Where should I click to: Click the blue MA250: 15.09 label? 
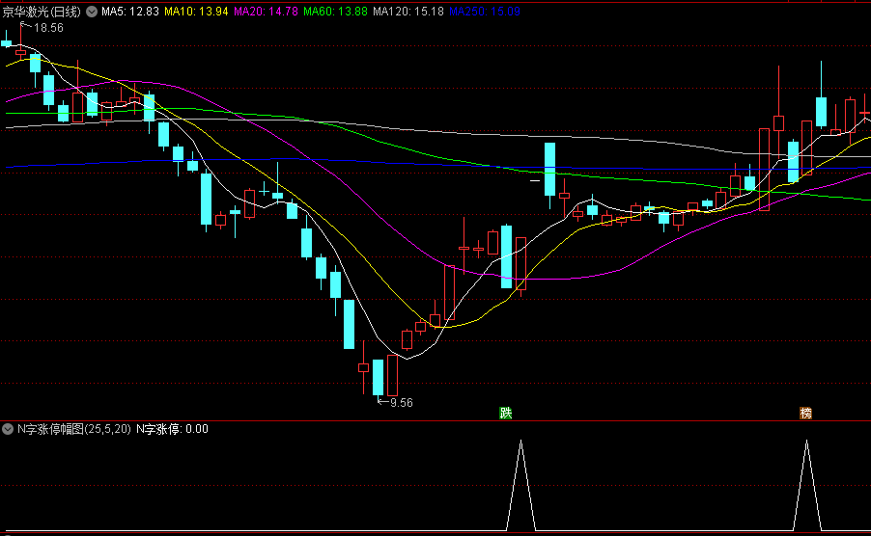[x=485, y=11]
